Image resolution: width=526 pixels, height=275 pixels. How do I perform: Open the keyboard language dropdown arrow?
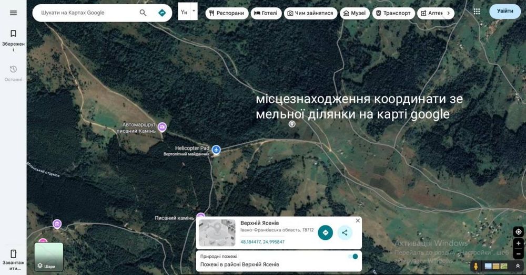point(194,12)
